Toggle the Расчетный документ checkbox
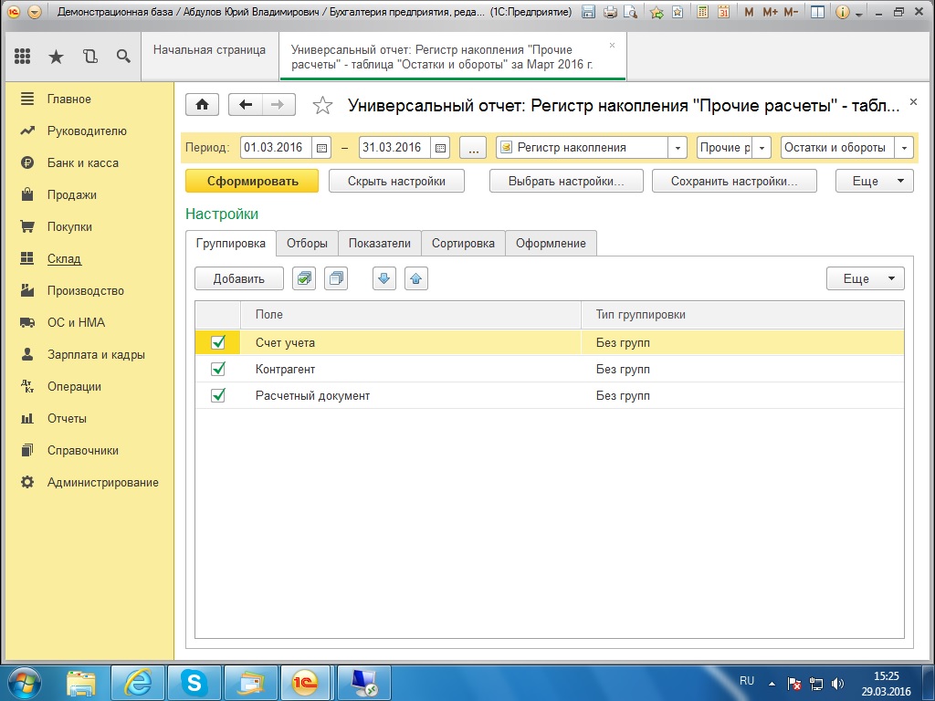Screen dimensions: 935x701 pyautogui.click(x=218, y=396)
